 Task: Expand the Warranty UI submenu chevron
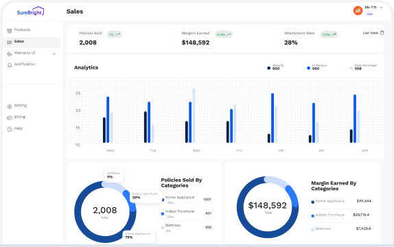(x=54, y=54)
